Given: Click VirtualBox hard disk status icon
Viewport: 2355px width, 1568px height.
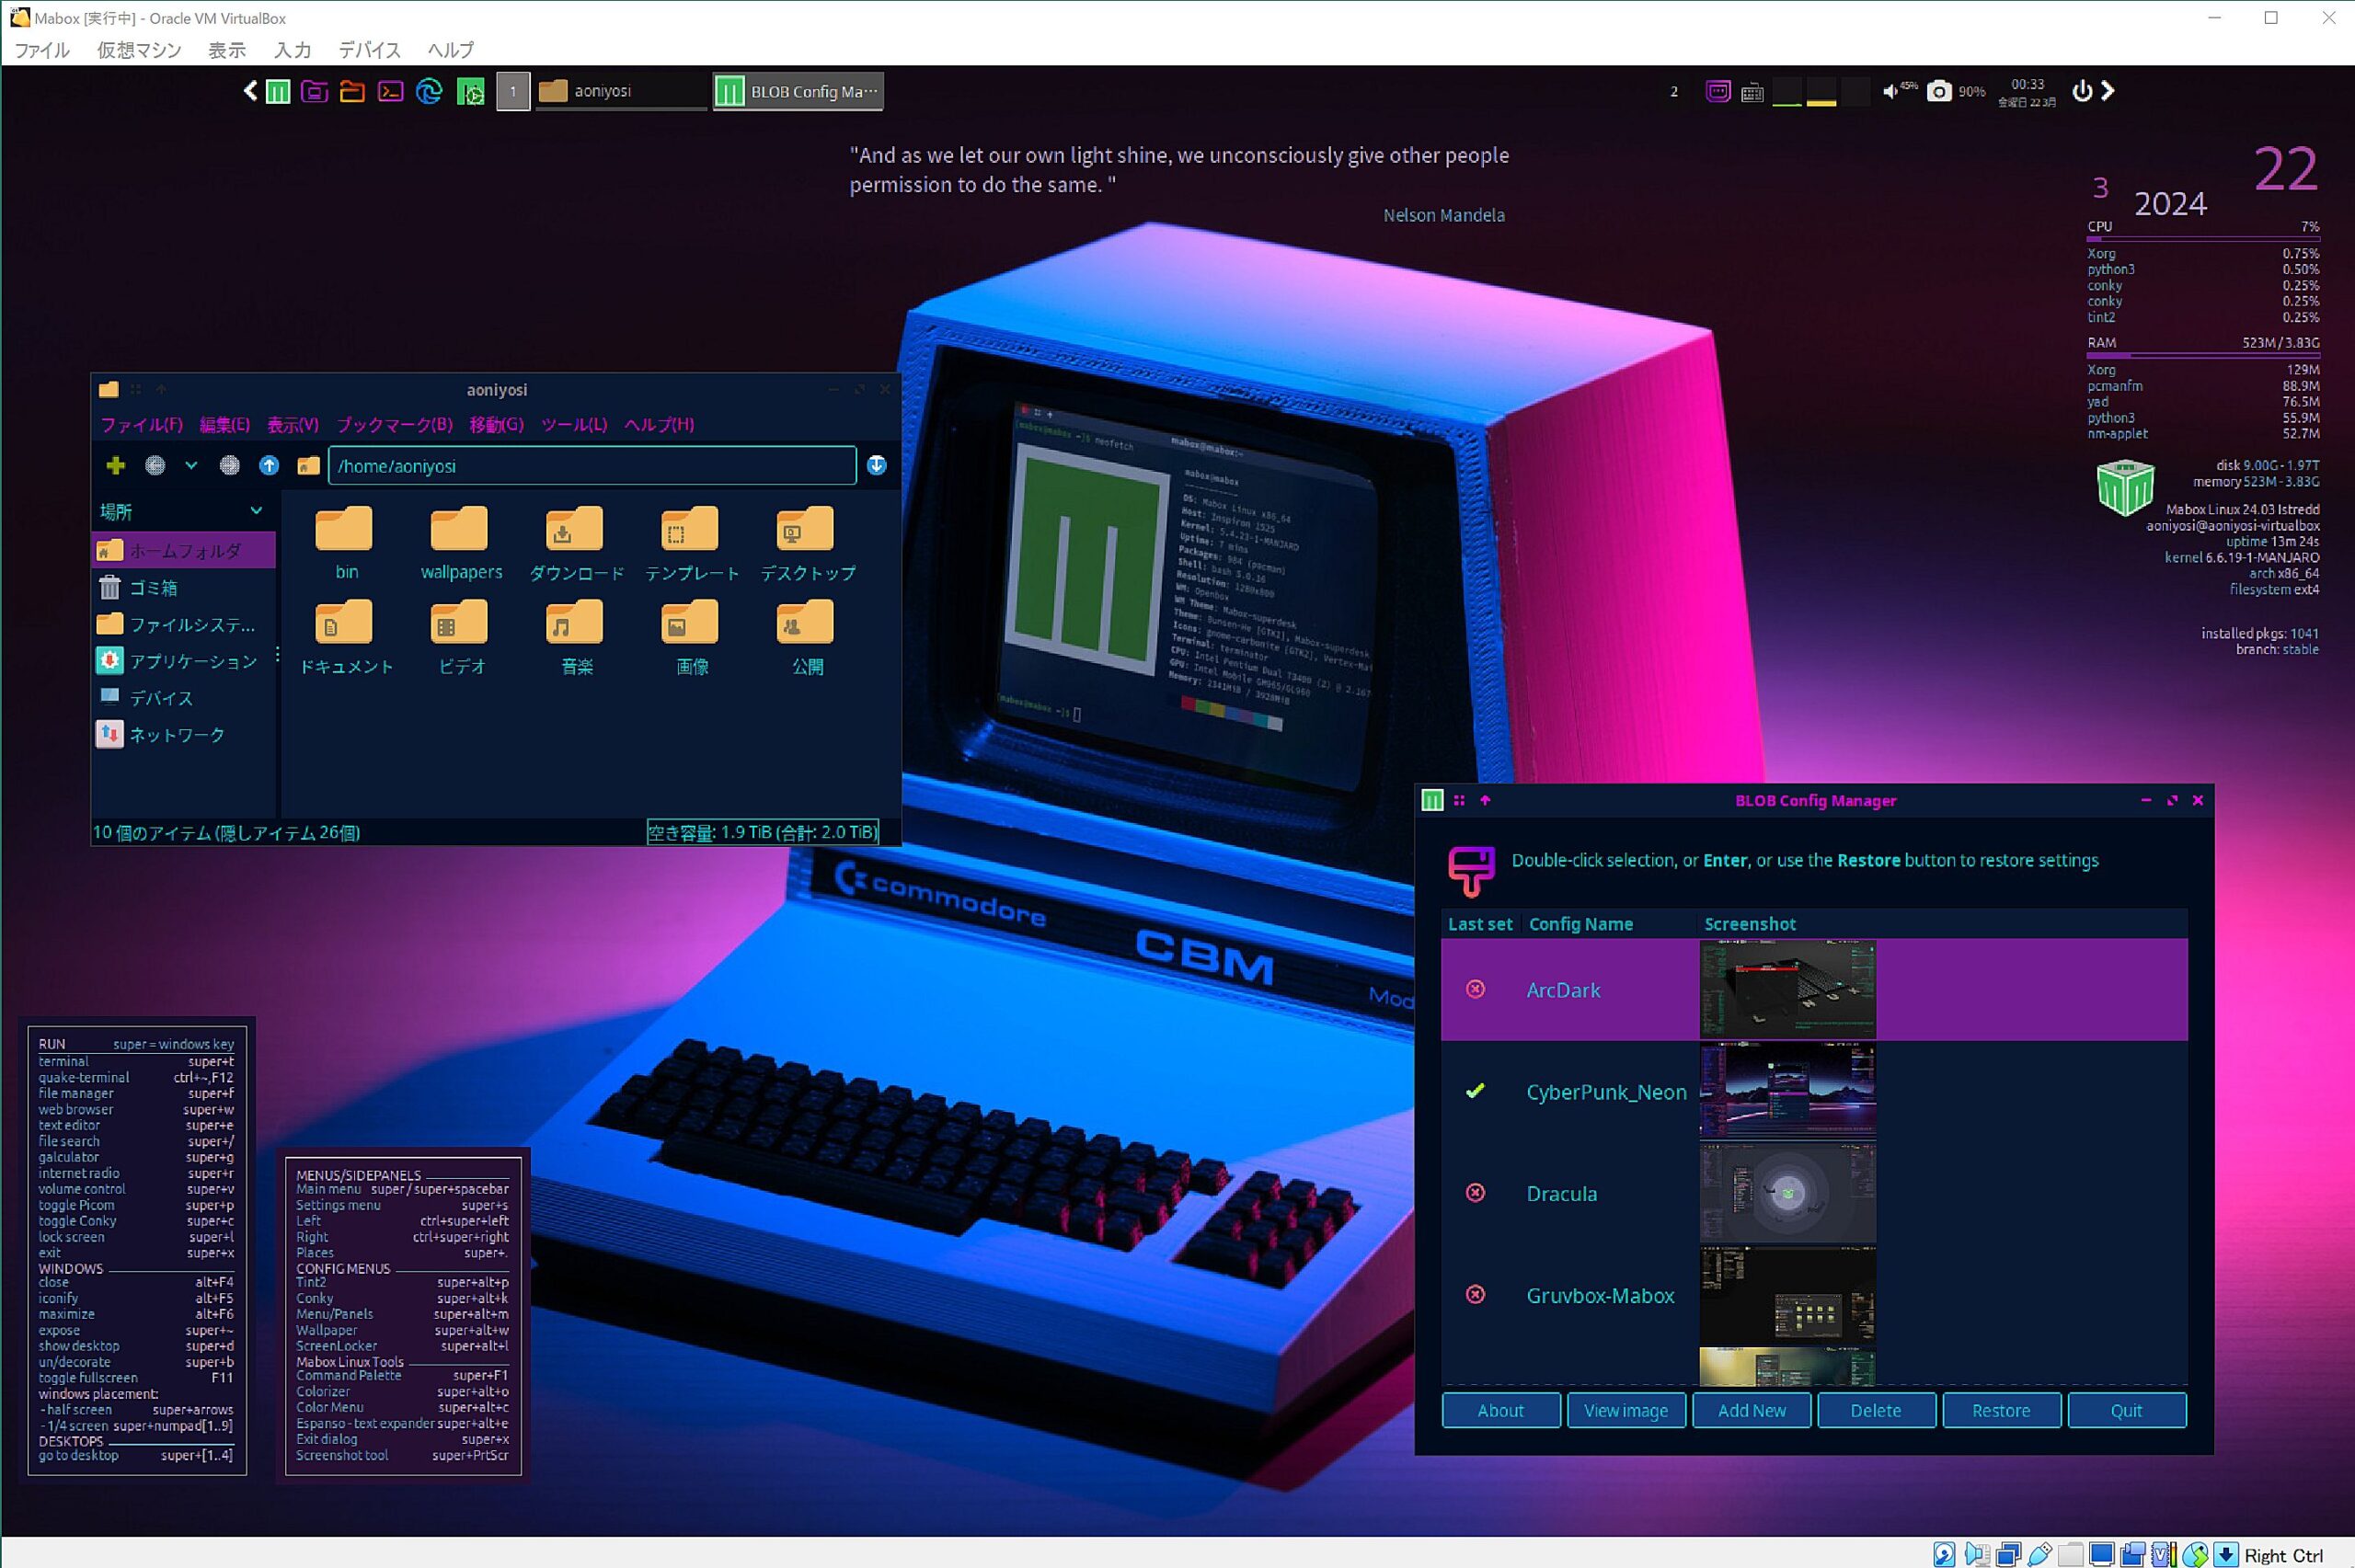Looking at the screenshot, I should (x=1945, y=1554).
